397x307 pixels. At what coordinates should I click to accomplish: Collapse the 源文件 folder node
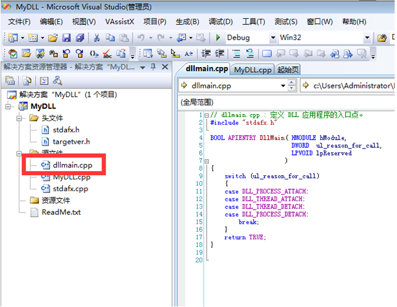19,153
